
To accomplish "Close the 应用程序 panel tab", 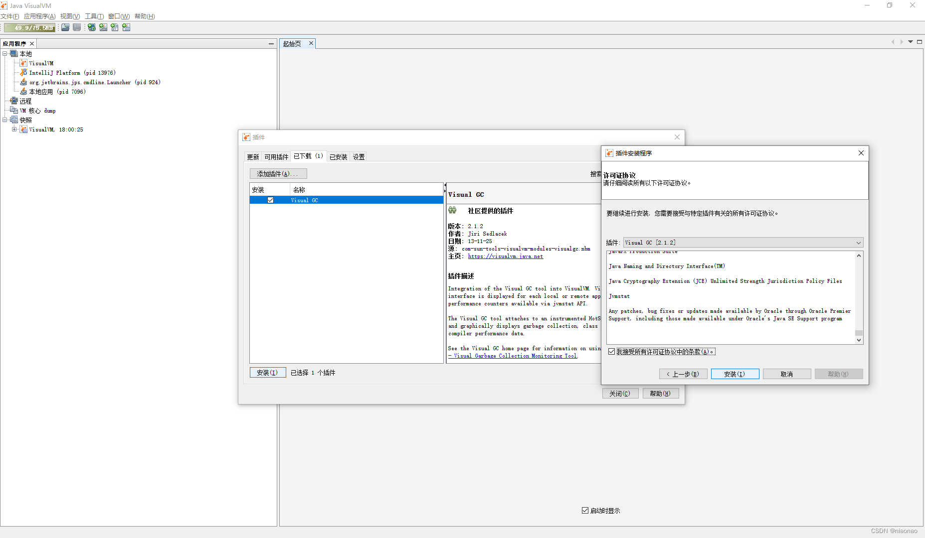I will pos(32,44).
